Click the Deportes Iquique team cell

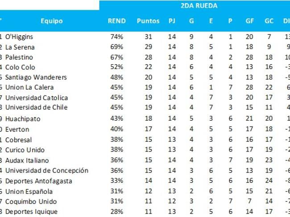(31, 212)
